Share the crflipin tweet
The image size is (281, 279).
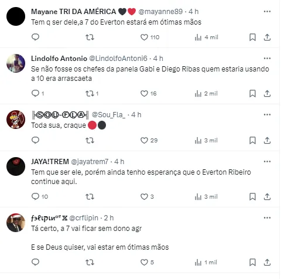(x=267, y=262)
